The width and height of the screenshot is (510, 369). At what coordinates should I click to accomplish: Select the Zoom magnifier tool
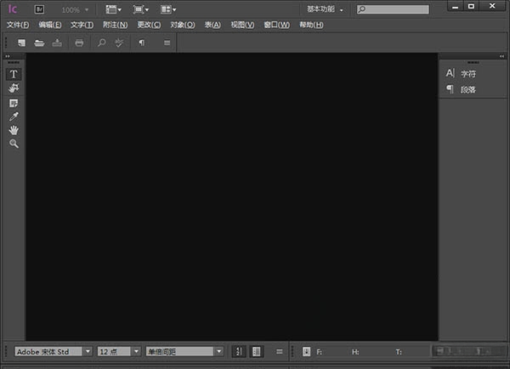pyautogui.click(x=14, y=144)
